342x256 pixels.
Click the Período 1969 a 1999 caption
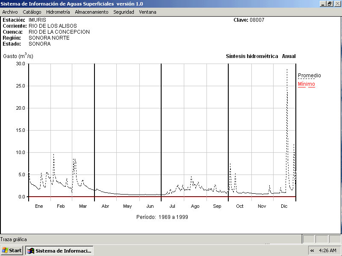[162, 217]
